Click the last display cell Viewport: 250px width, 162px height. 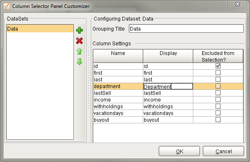(x=168, y=79)
